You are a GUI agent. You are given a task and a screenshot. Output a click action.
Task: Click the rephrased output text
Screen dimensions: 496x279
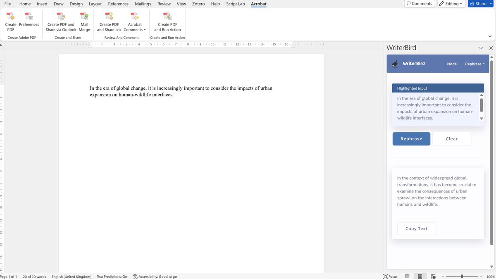click(x=436, y=191)
